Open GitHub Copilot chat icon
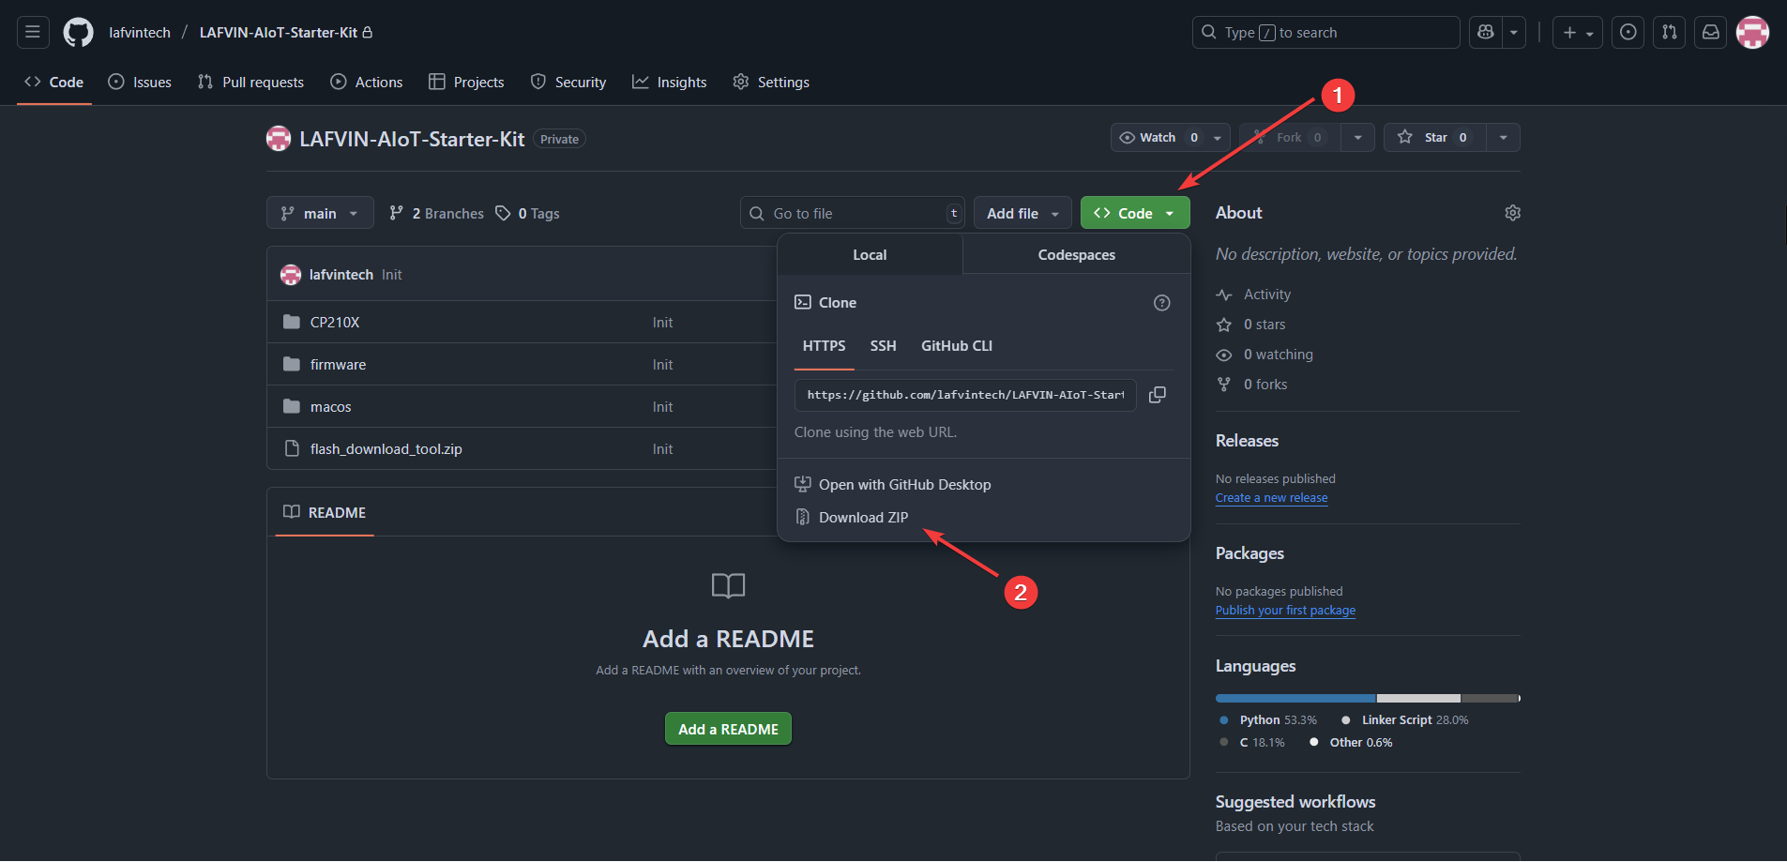Image resolution: width=1787 pixels, height=862 pixels. click(1485, 32)
